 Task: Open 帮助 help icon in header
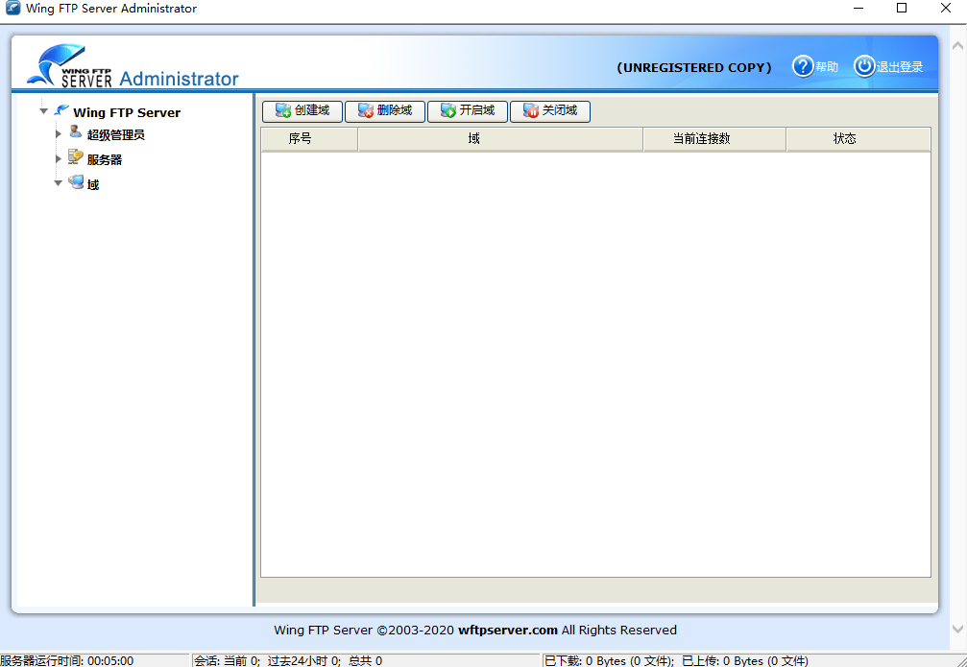(803, 66)
